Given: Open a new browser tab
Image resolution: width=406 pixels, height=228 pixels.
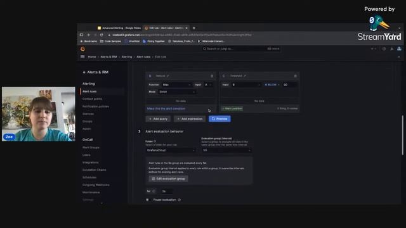Looking at the screenshot, I should click(x=194, y=28).
